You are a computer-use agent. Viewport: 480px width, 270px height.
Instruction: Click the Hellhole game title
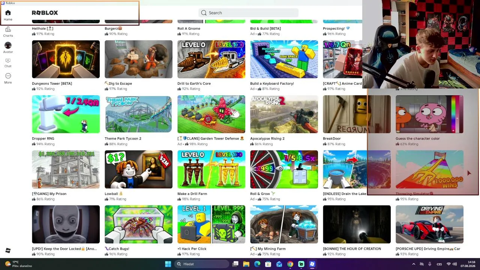pos(42,28)
